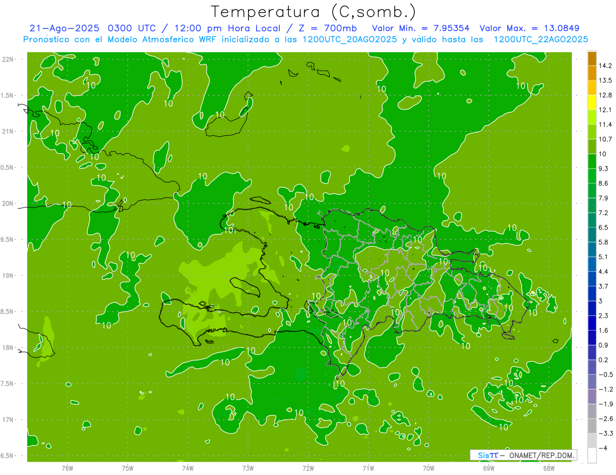Click the '68W' longitude axis label
The height and width of the screenshot is (475, 616).
coord(549,468)
